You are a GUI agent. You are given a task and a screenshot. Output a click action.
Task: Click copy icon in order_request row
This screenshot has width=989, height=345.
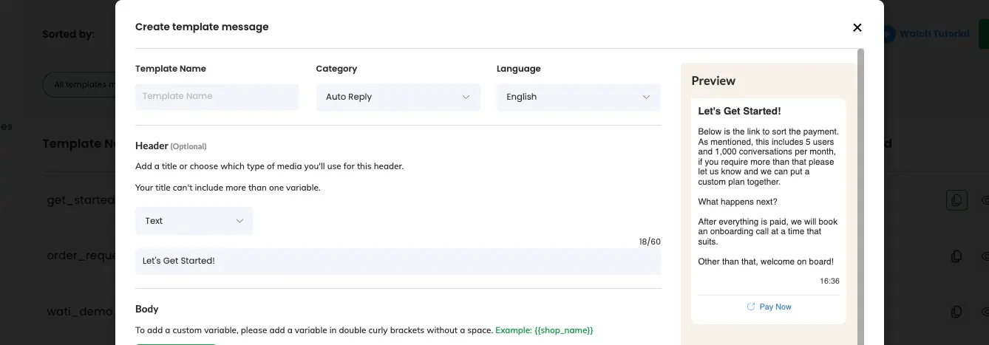pos(956,256)
